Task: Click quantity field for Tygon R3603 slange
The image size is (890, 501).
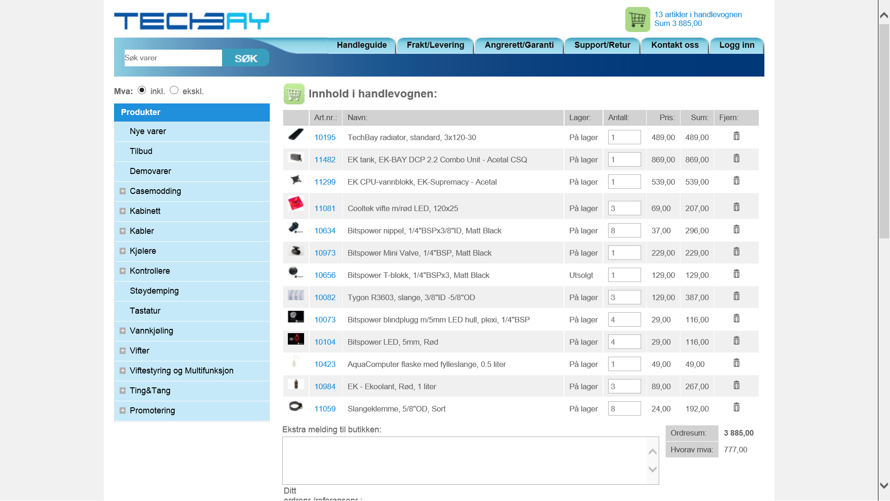Action: [624, 297]
